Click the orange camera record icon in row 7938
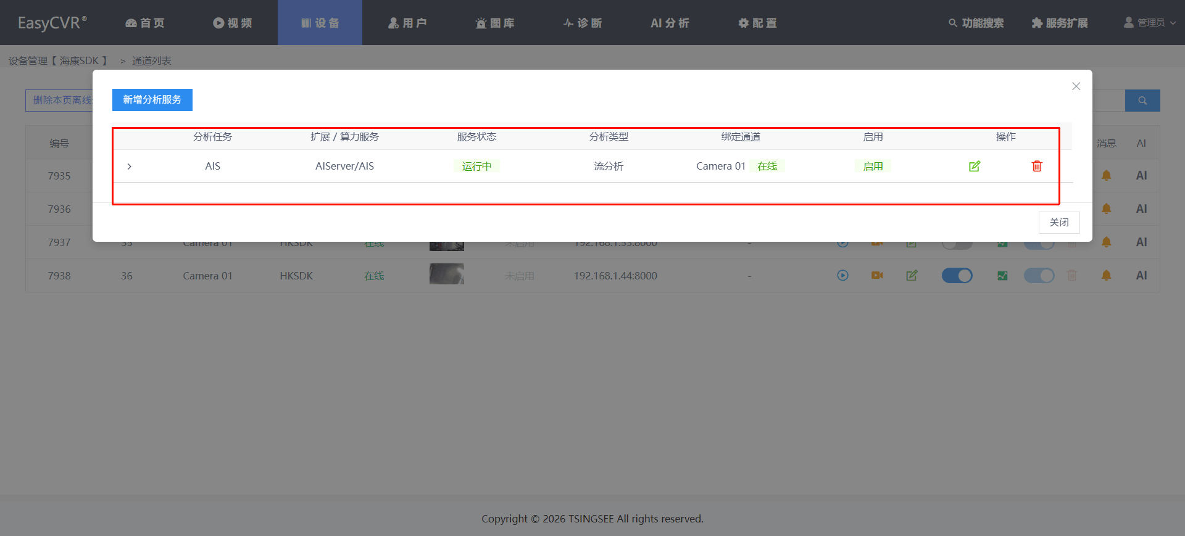The height and width of the screenshot is (536, 1185). [877, 276]
